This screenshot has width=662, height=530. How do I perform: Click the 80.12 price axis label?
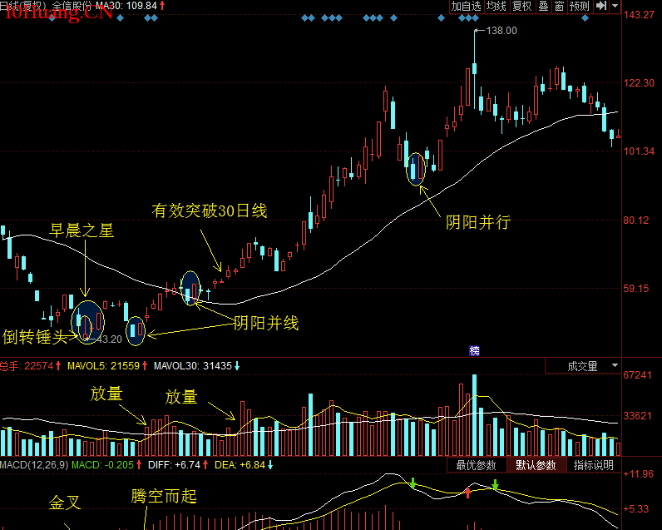coord(636,220)
